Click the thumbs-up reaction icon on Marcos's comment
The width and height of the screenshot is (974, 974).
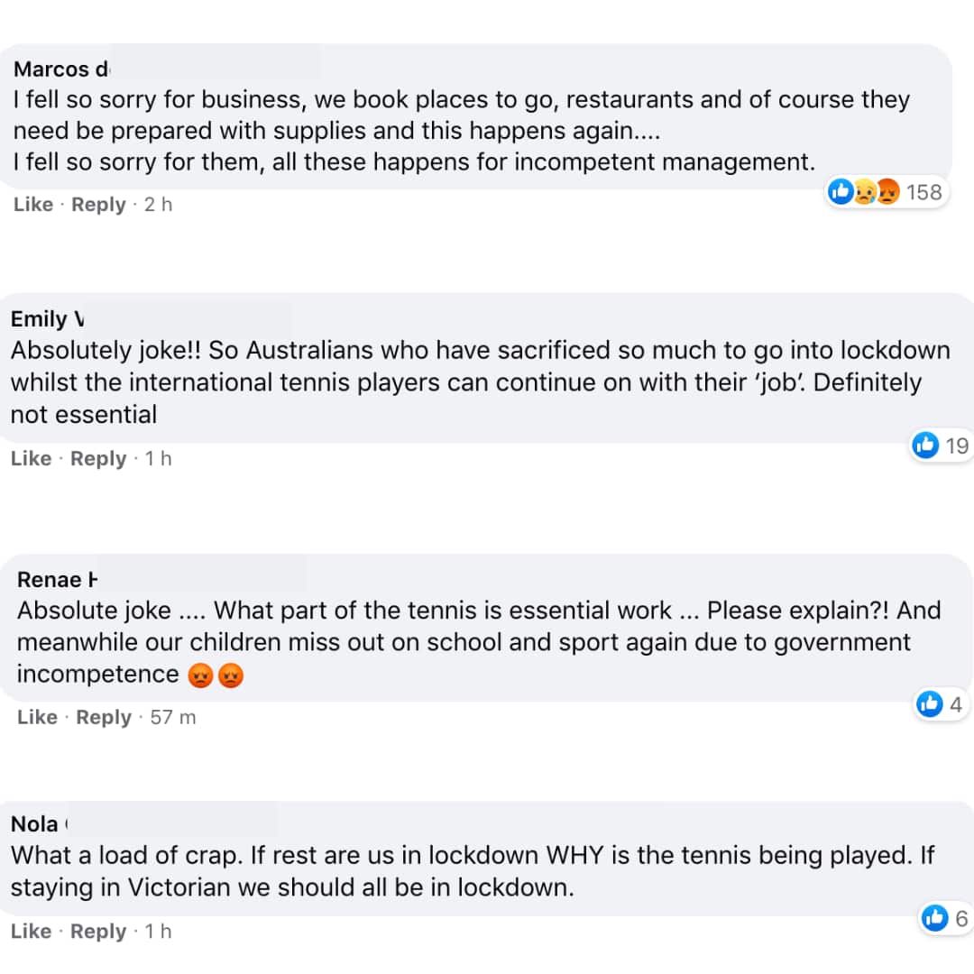coord(840,191)
